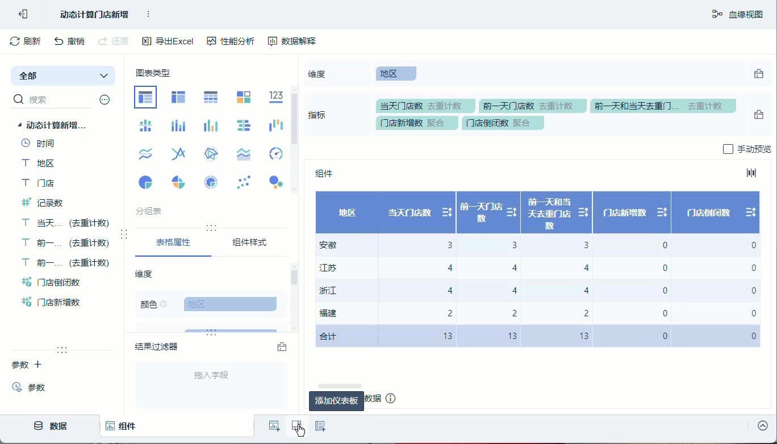Click the icon at the right end of the 维度 shelf
Screen dimensions: 777x444
[758, 74]
